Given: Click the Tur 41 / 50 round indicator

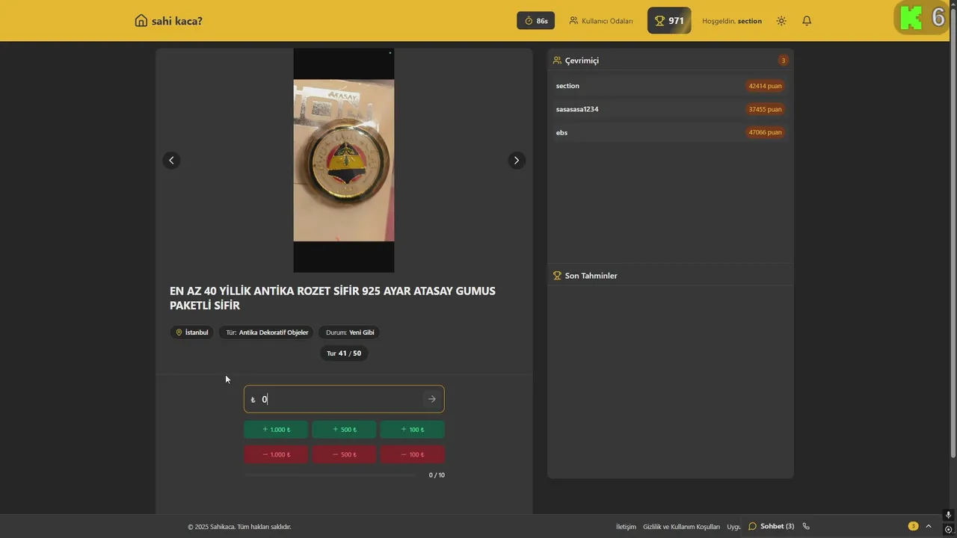Looking at the screenshot, I should coord(344,353).
